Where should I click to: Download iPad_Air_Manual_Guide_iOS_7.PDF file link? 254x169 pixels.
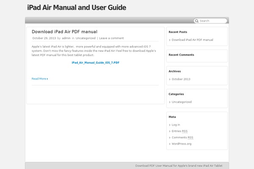[x=95, y=63]
